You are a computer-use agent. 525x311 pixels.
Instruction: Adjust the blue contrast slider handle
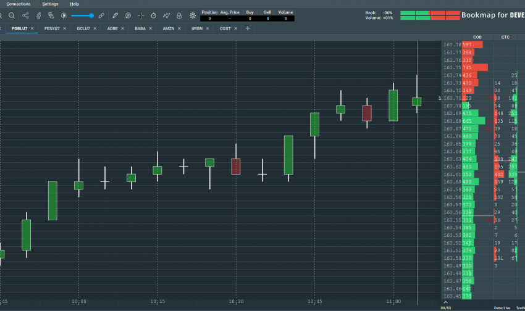click(x=91, y=15)
